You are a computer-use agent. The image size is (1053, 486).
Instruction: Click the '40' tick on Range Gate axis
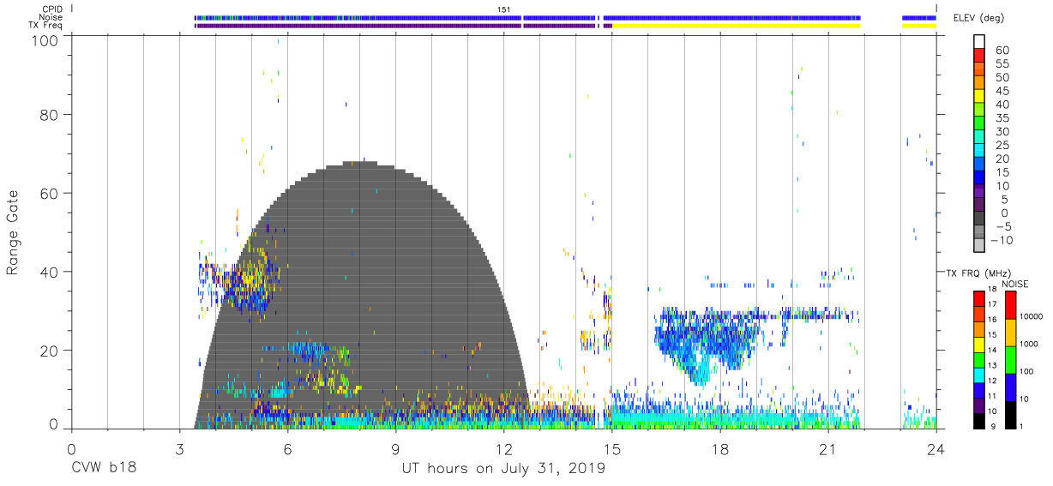point(51,272)
